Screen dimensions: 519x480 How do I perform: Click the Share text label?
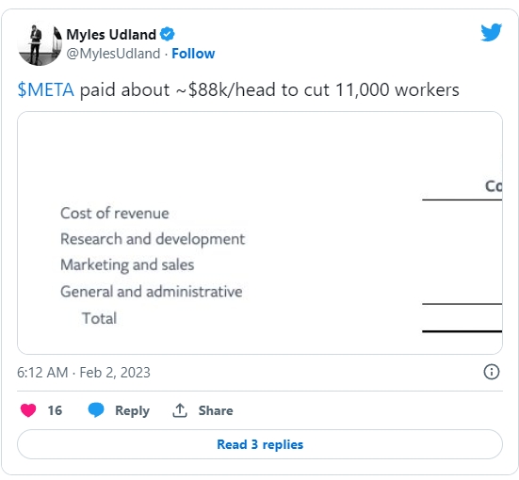click(x=216, y=410)
